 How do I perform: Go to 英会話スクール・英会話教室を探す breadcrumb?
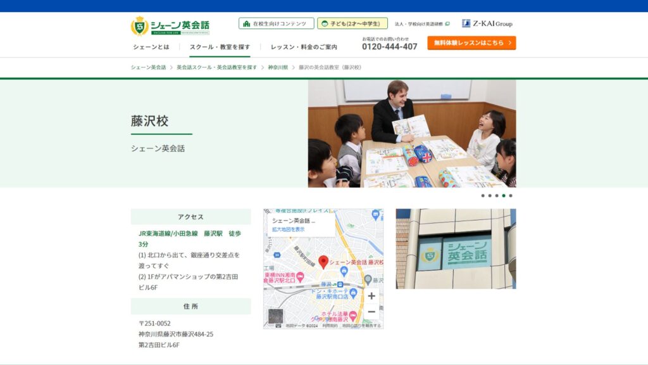(x=217, y=67)
